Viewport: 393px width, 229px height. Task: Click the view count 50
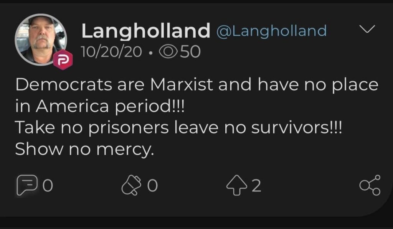190,51
